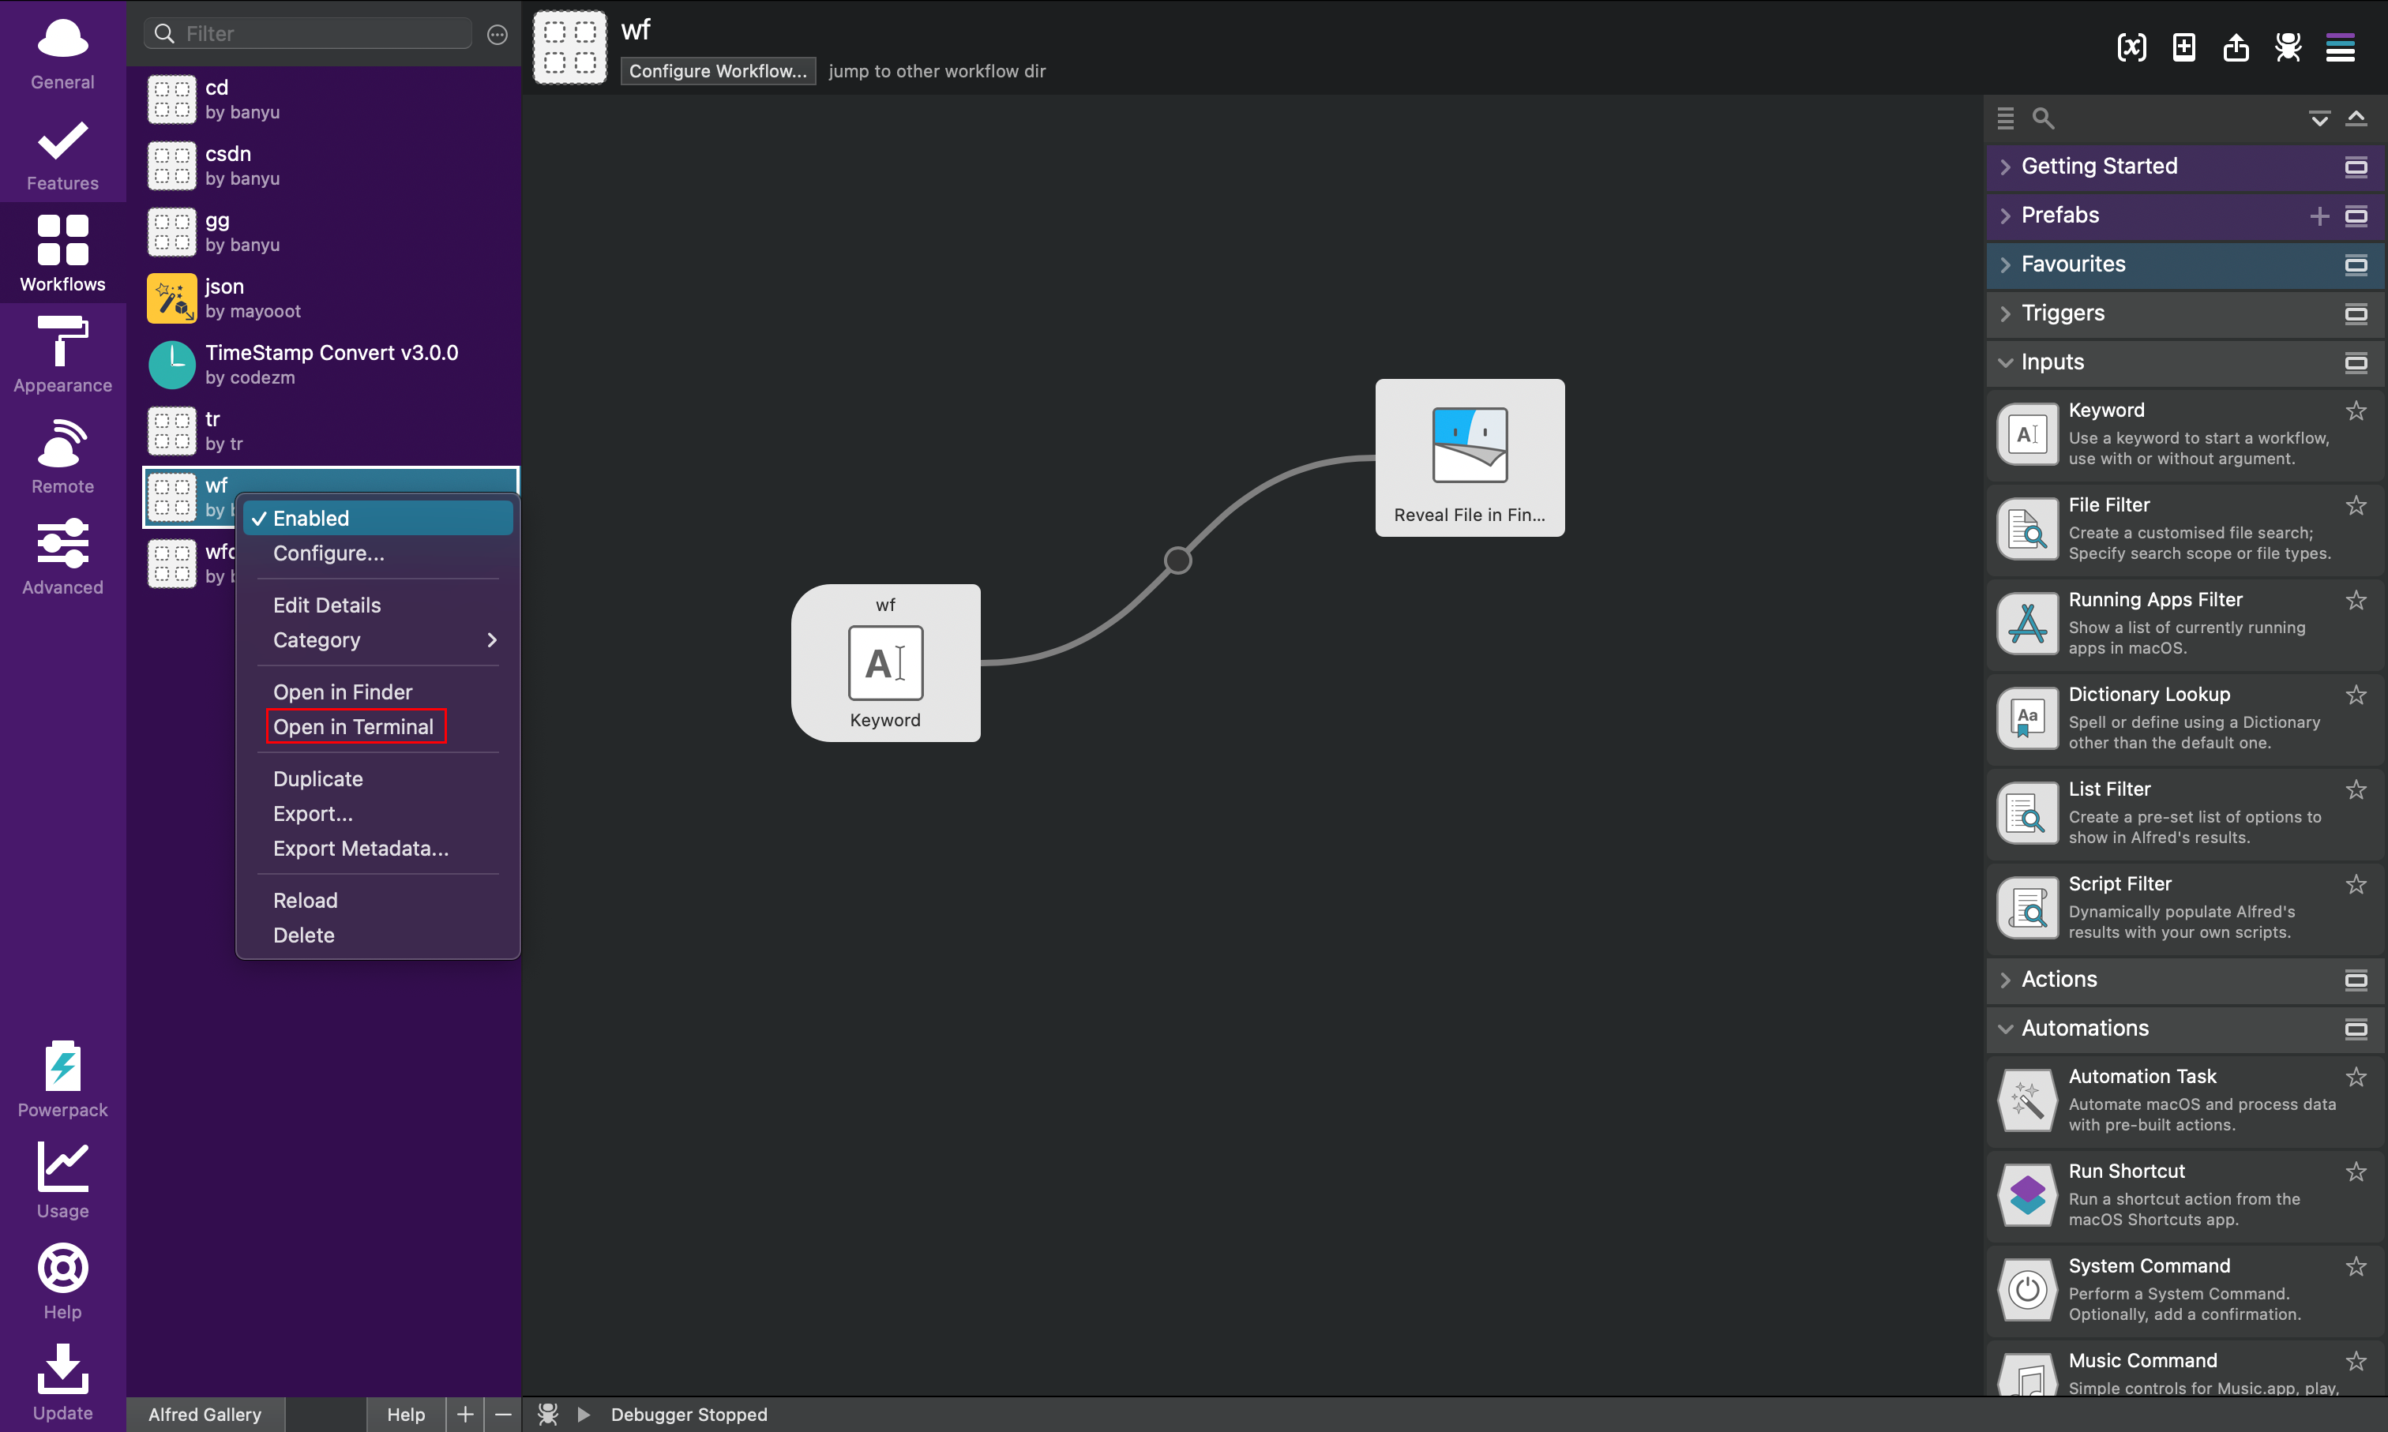Click the Script Filter icon

coord(2027,907)
